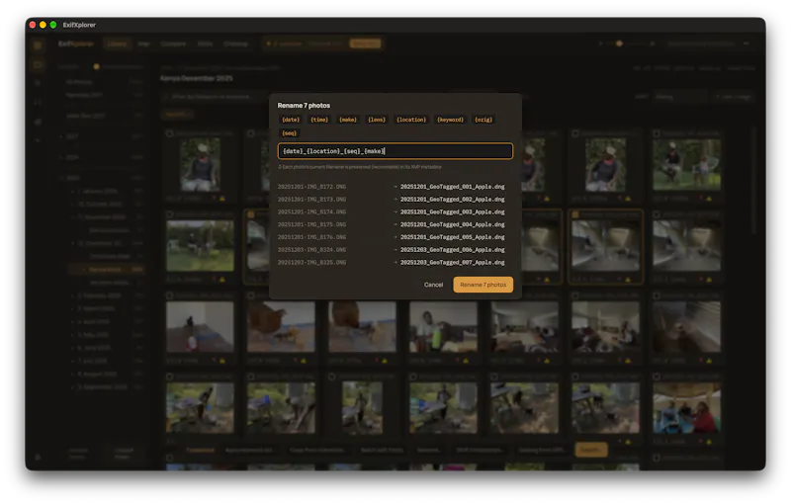Open the Compare tab behind the dialog

[173, 43]
